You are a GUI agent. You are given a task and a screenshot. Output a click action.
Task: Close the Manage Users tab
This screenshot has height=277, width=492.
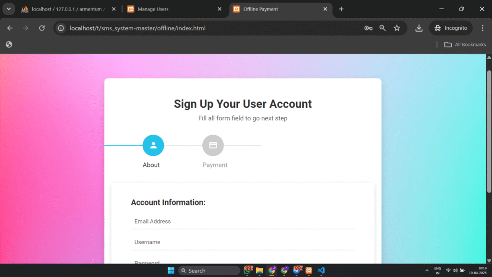pos(219,9)
